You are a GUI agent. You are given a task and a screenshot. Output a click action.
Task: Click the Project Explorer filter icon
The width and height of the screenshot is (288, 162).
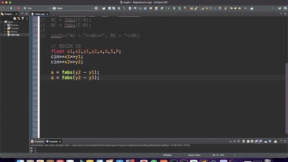click(x=23, y=18)
